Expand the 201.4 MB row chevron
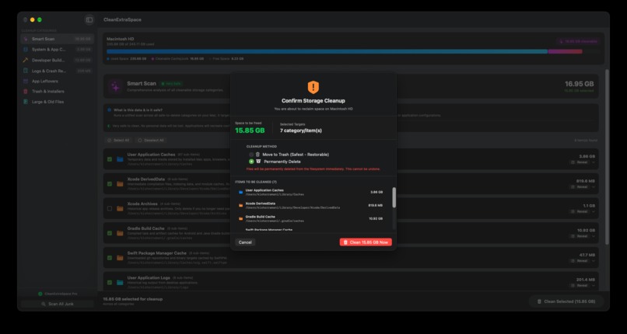The height and width of the screenshot is (334, 627). [594, 286]
